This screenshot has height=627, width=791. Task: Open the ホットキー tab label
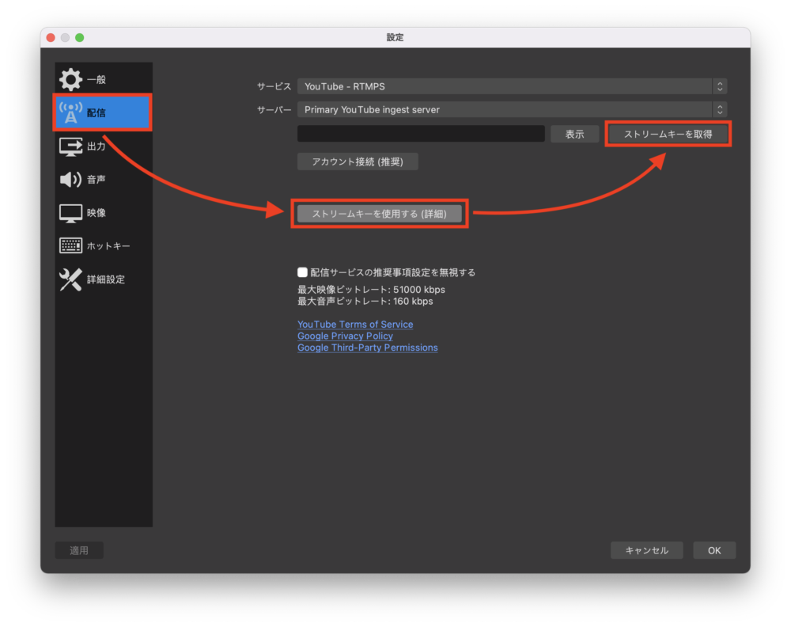pos(108,246)
